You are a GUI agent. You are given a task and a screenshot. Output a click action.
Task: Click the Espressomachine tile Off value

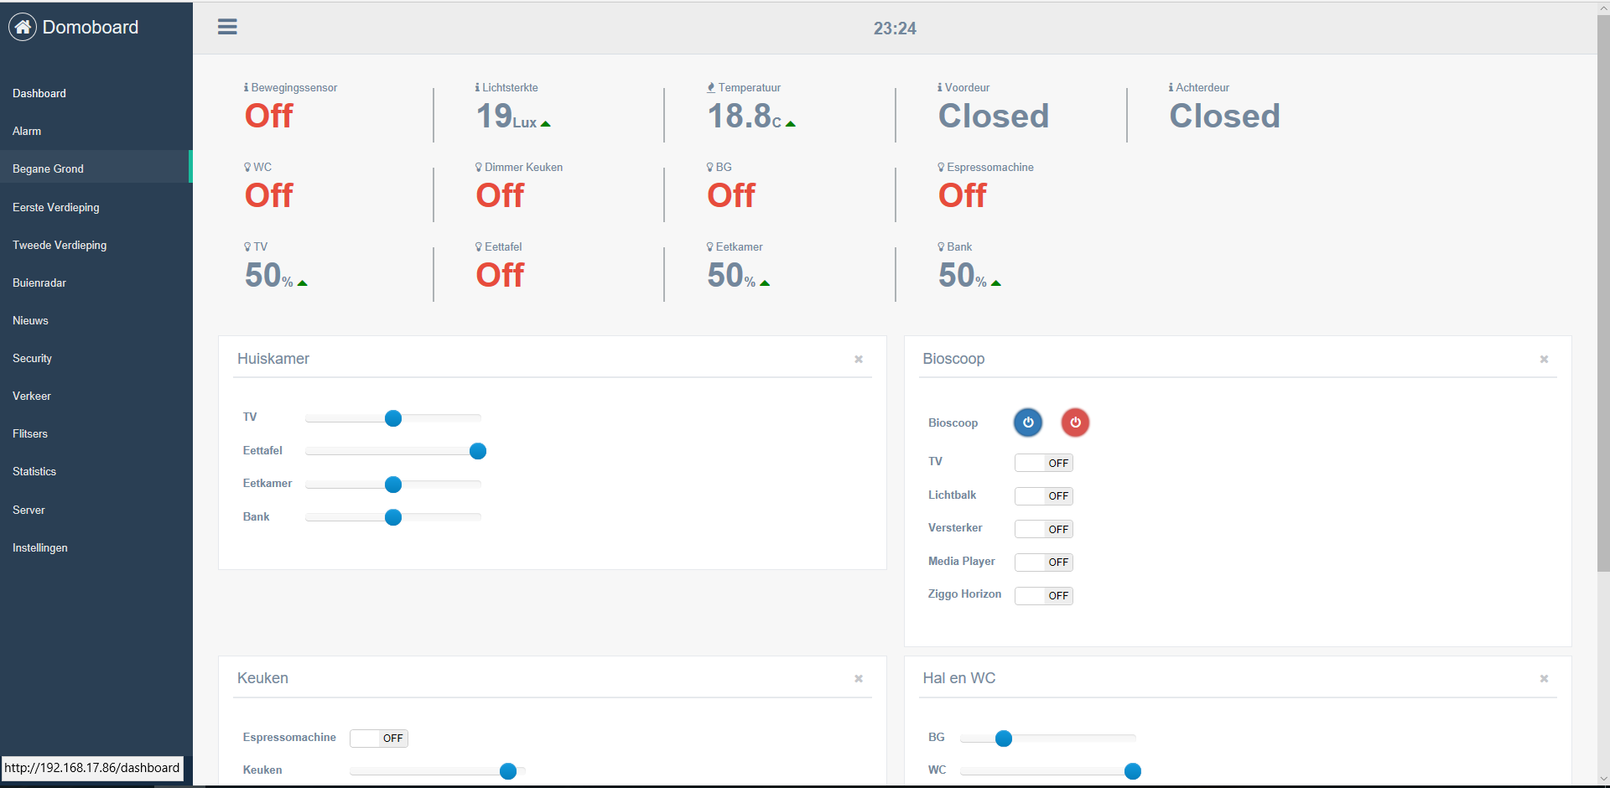[x=963, y=195]
